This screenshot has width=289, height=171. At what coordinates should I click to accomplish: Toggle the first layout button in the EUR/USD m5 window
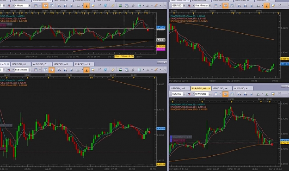(45, 70)
